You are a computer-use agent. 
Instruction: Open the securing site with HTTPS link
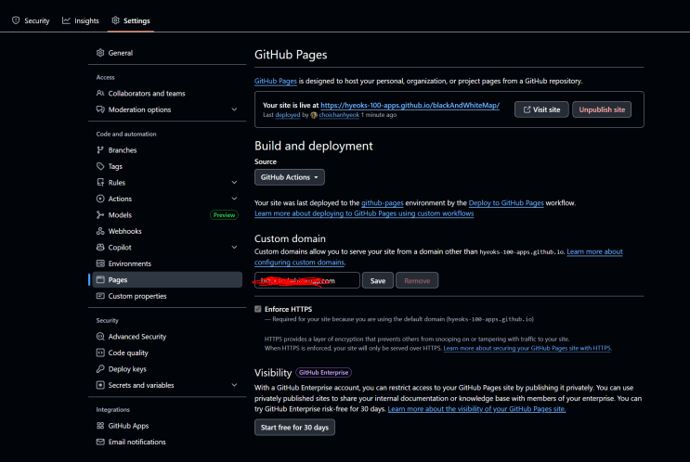[x=527, y=348]
